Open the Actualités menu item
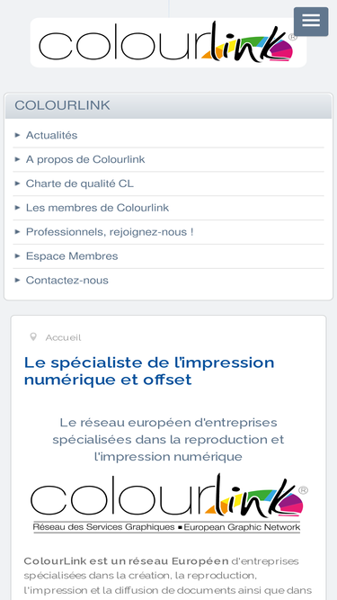 click(51, 135)
